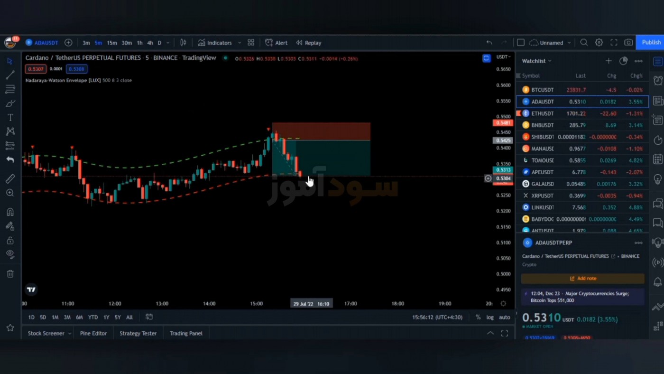Open the USDT currency dropdown on price axis
Screen dimensions: 664x374
pos(503,57)
